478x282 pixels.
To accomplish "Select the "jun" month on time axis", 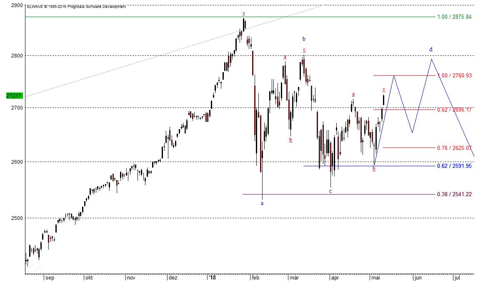I will [418, 278].
